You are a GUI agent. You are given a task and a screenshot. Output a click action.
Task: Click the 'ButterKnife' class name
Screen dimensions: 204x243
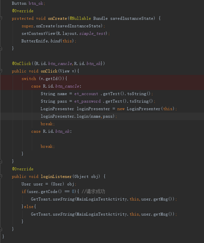point(35,41)
